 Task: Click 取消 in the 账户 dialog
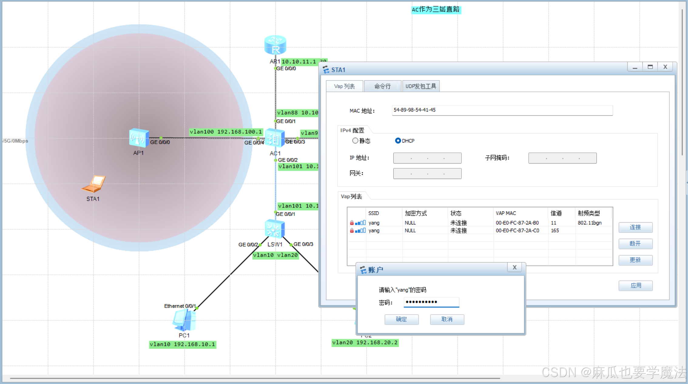pyautogui.click(x=447, y=319)
